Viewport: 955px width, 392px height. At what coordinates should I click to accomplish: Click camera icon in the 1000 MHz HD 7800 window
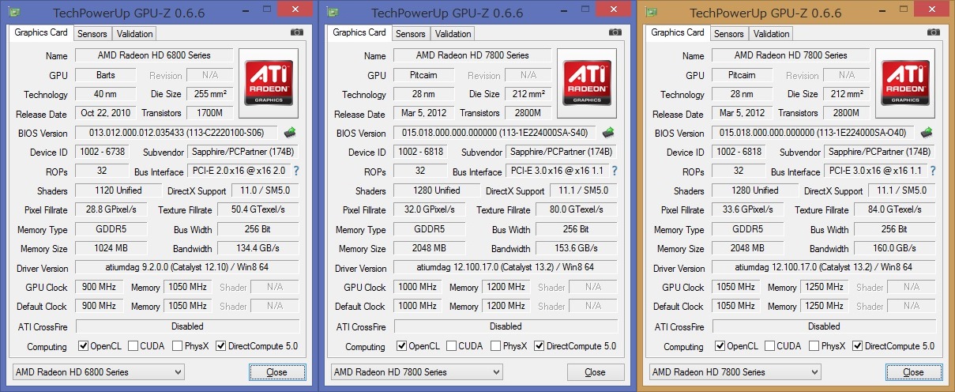615,32
